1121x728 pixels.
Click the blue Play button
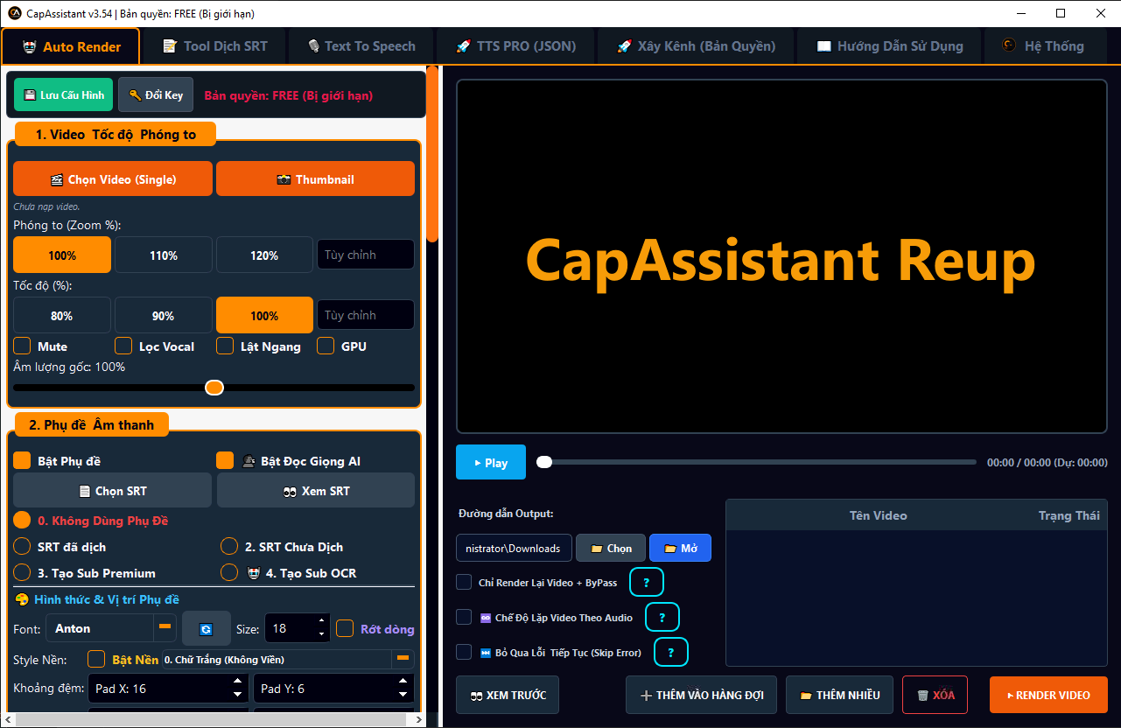[491, 462]
